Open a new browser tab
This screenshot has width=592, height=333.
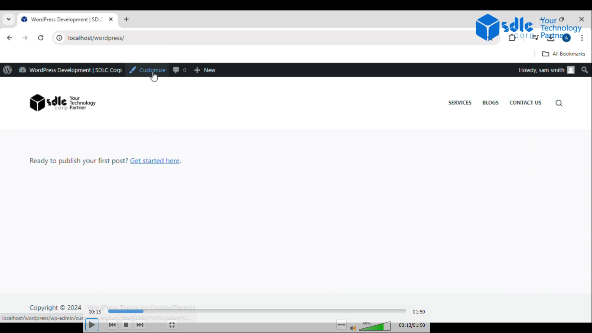point(127,20)
